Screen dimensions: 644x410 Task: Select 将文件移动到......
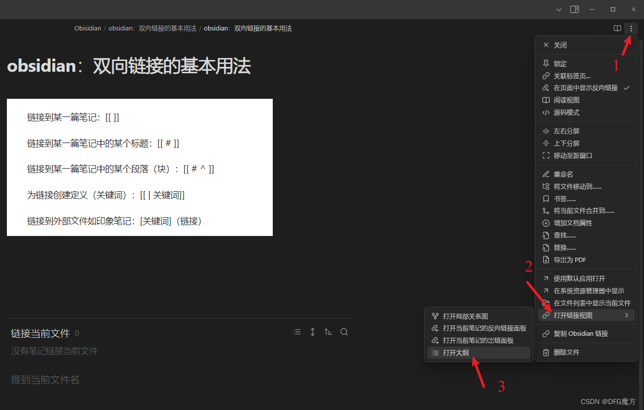coord(586,187)
